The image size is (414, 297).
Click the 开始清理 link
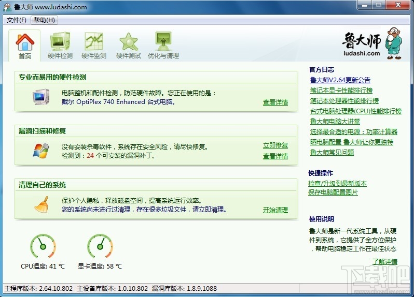point(275,210)
